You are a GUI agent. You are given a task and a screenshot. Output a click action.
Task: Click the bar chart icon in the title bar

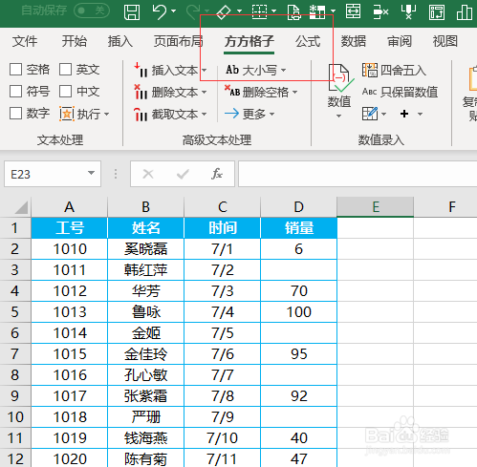click(465, 12)
